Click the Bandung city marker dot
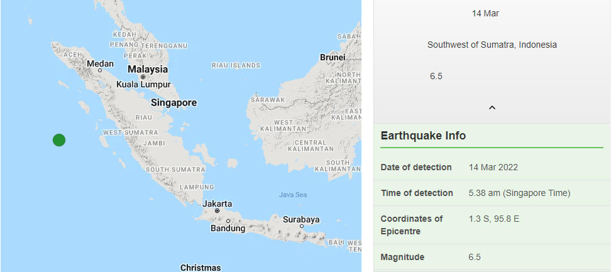Screen dimensions: 611x272 [228, 221]
